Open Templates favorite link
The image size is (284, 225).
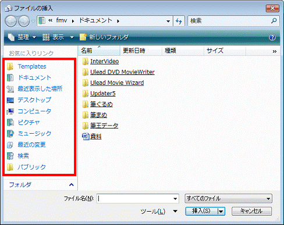point(32,66)
